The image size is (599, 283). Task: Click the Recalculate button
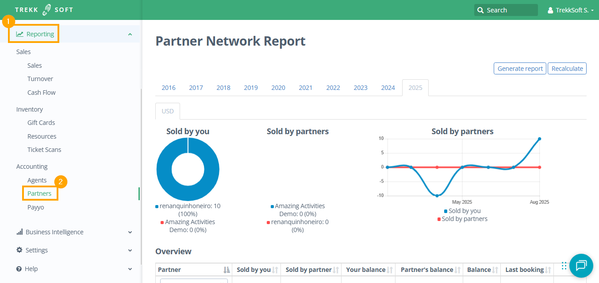coord(567,69)
